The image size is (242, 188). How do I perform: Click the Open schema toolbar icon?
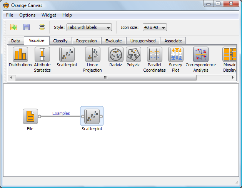coord(13,27)
